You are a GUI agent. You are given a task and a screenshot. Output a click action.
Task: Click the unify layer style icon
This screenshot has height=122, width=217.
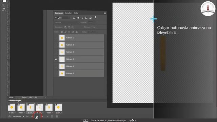pos(73,27)
